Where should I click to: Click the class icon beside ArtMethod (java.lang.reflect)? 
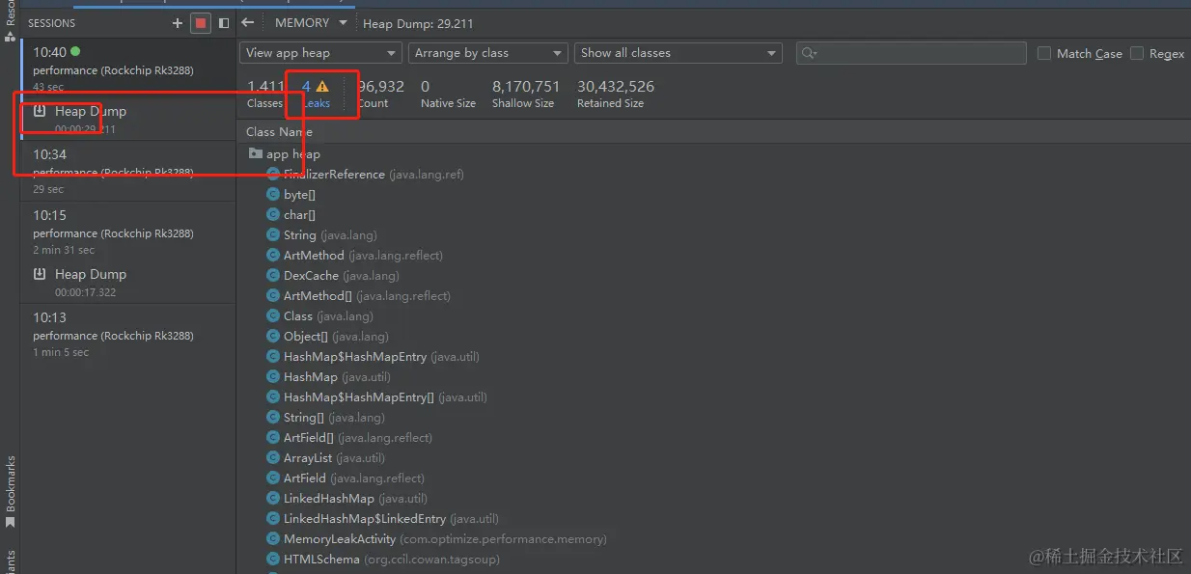(274, 255)
